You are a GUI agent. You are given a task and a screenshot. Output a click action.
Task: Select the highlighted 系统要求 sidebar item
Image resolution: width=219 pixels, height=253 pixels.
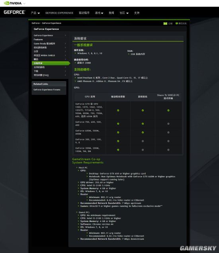point(51,63)
